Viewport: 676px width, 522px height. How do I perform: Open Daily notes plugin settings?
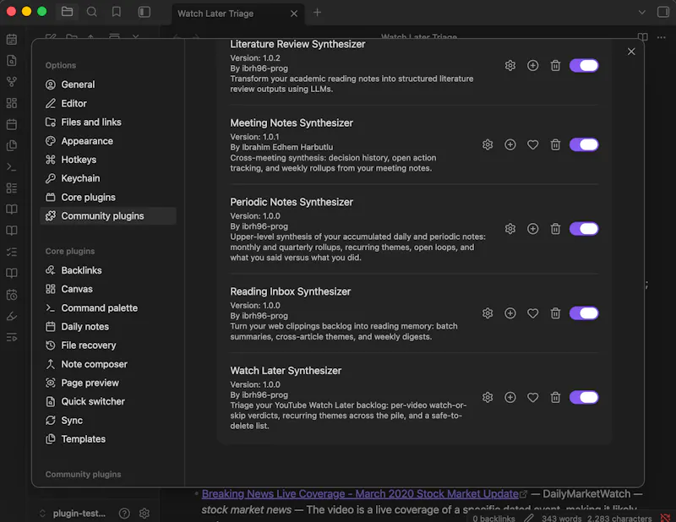pos(108,327)
